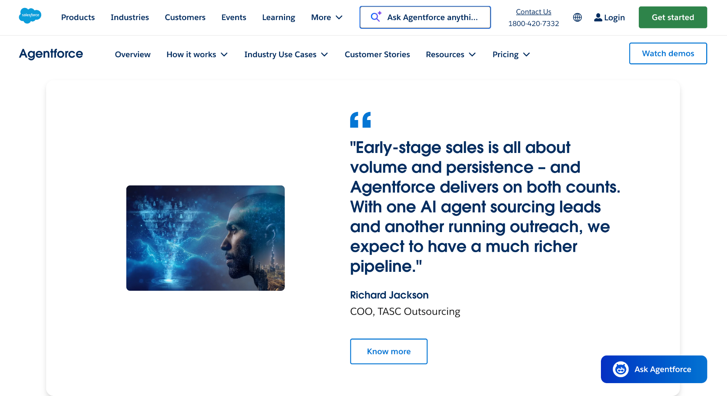Open the globe language selector
727x396 pixels.
click(x=577, y=17)
